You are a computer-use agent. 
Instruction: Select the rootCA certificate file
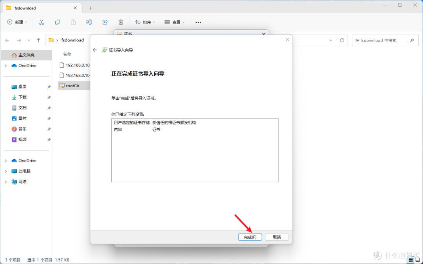[74, 86]
